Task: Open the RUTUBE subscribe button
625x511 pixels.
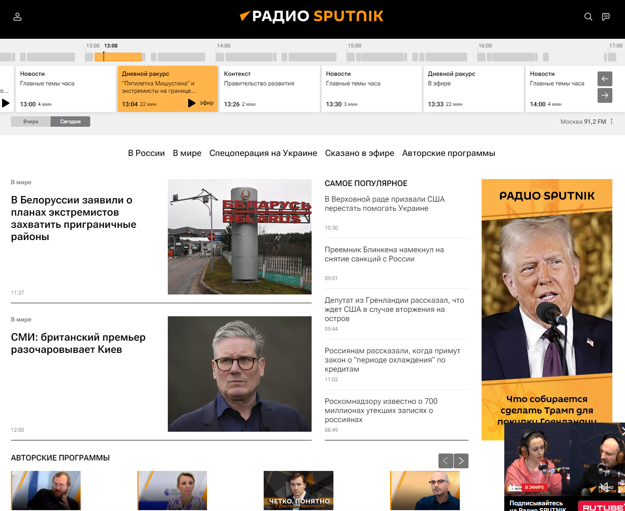Action: coord(601,507)
